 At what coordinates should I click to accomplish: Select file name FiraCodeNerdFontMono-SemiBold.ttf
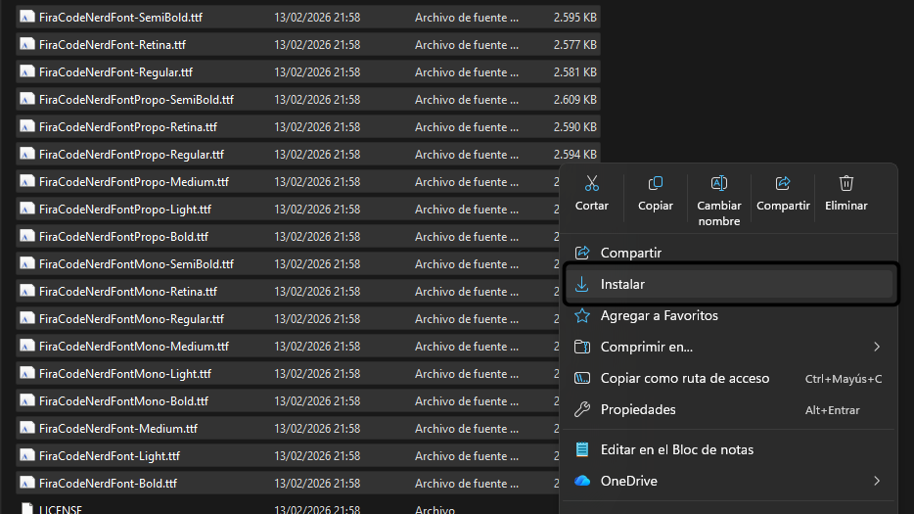(136, 264)
